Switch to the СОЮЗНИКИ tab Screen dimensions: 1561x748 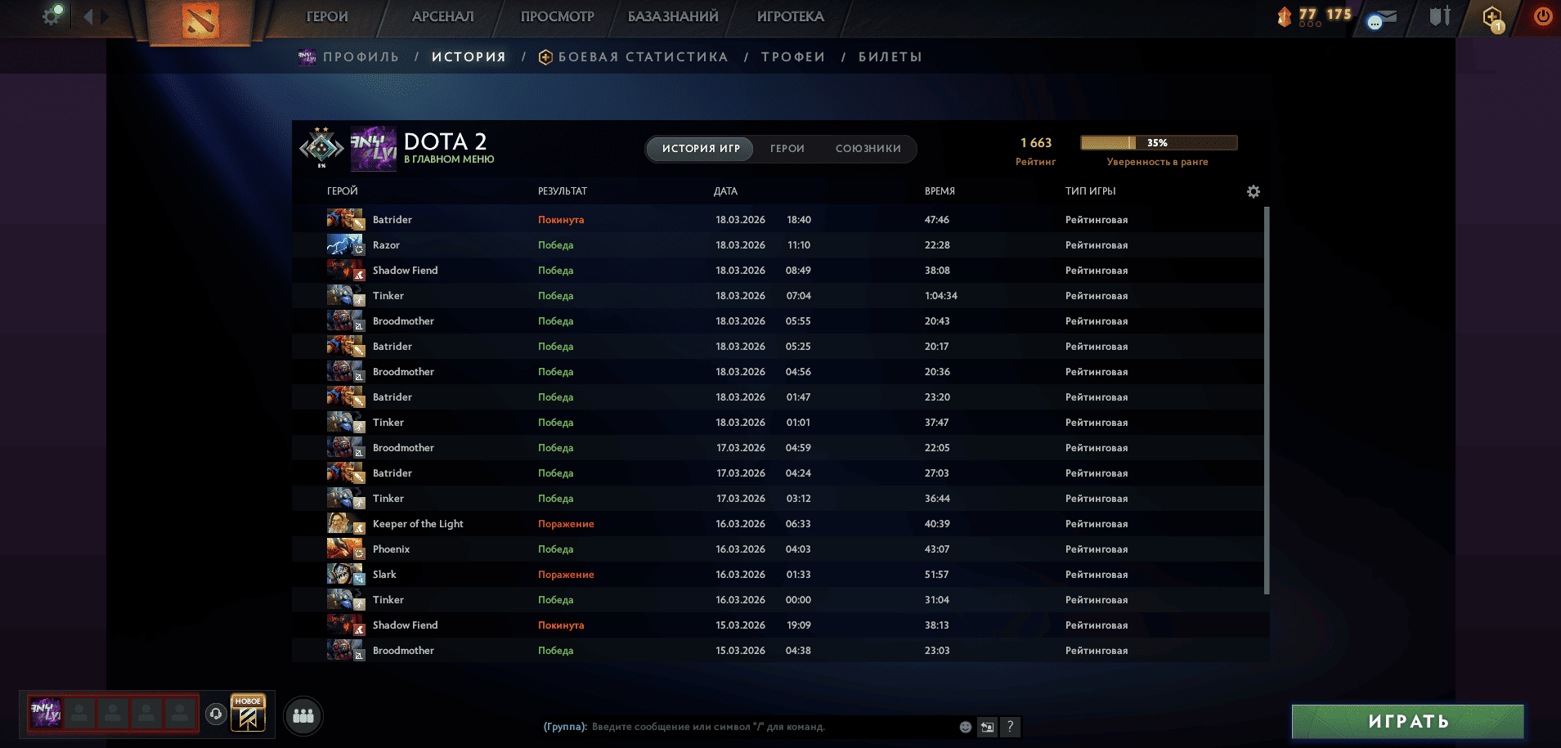(867, 149)
